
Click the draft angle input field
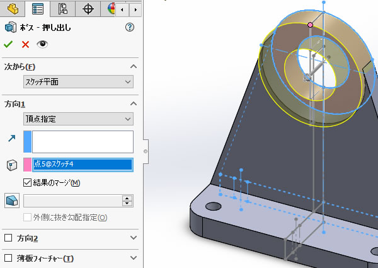[73, 201]
